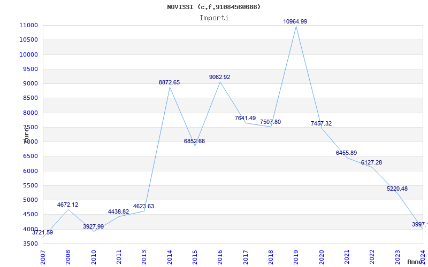Click the 2018 x-axis year label
428x267 pixels.
[271, 257]
